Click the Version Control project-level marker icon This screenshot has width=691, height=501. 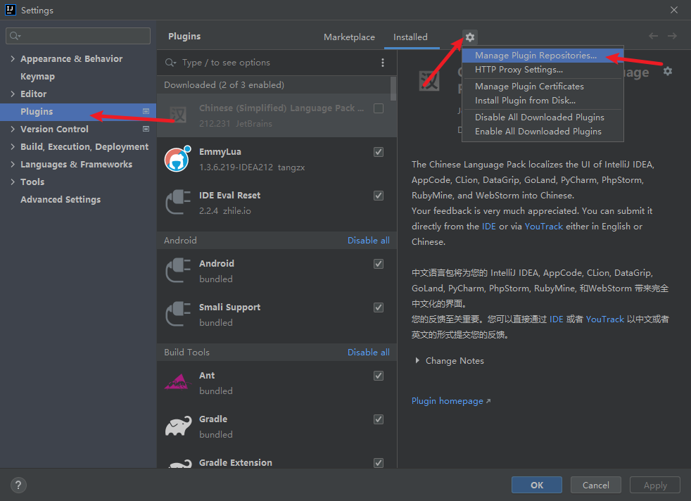point(146,129)
